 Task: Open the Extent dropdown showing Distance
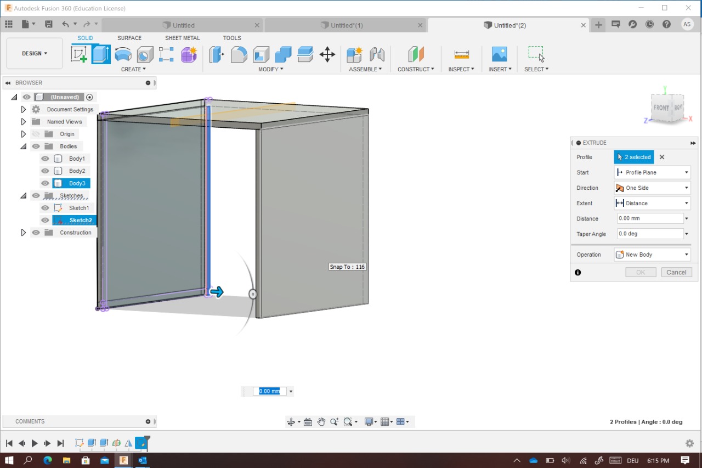(652, 203)
